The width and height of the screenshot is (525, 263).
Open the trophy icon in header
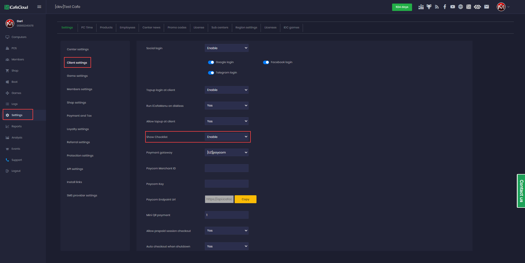[x=429, y=7]
